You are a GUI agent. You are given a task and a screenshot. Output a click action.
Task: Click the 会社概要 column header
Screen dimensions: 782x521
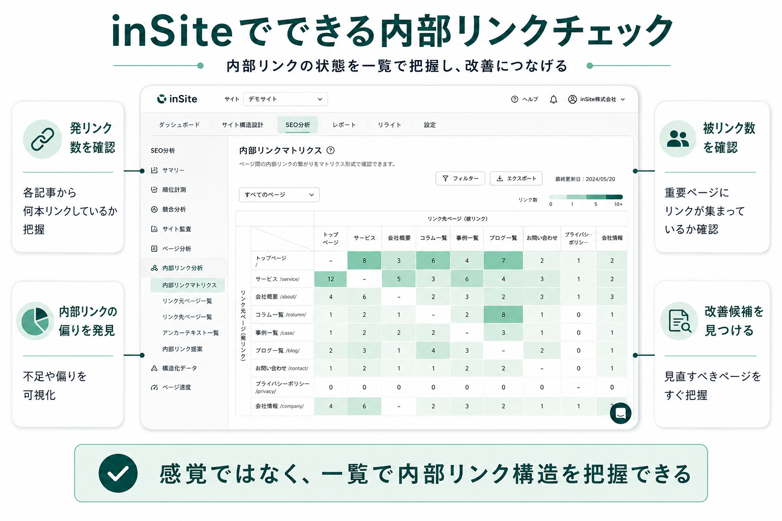(399, 238)
